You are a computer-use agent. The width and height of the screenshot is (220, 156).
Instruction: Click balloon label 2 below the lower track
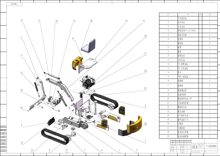coord(49,150)
